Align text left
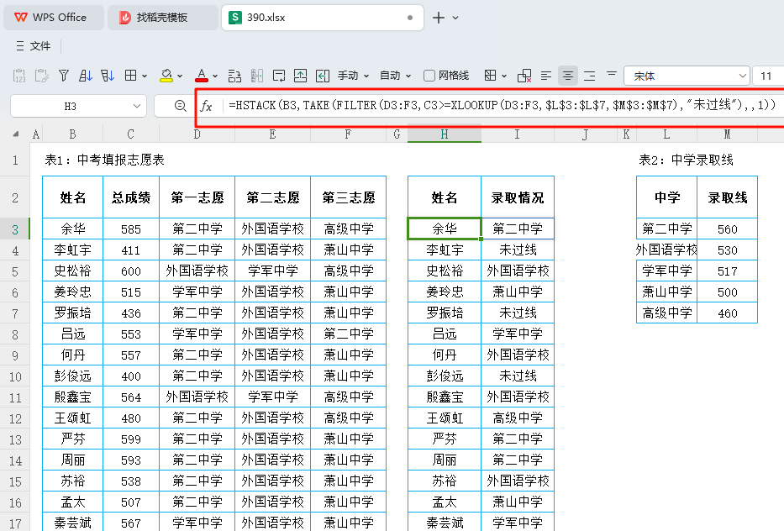 (x=546, y=76)
